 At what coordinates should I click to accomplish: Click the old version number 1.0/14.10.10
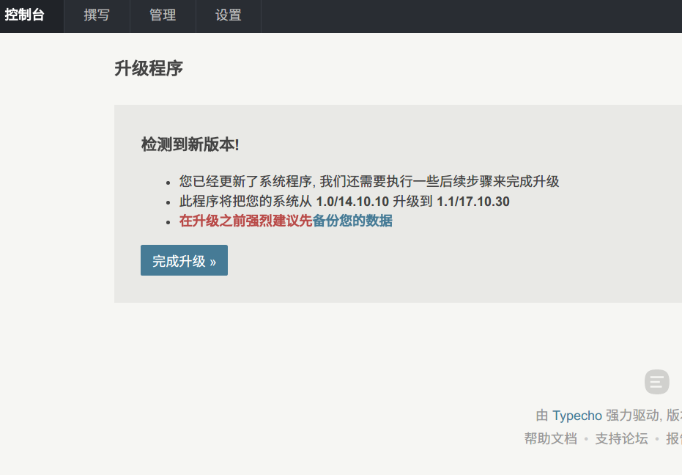(352, 202)
